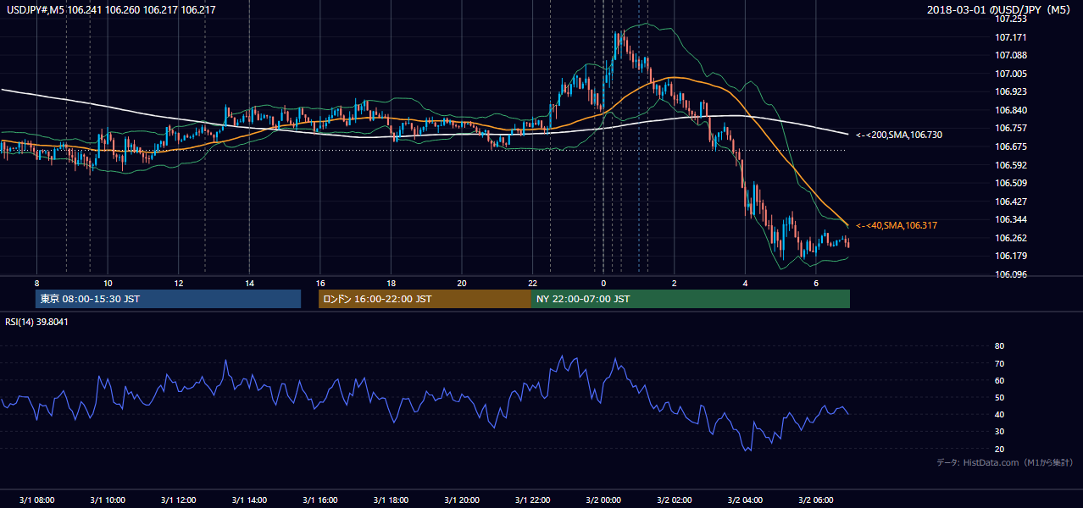The image size is (1083, 508).
Task: Open the HistData.com data source credit
Action: pos(1004,462)
